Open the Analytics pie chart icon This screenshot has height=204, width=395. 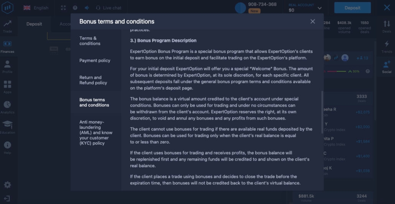pos(7,107)
